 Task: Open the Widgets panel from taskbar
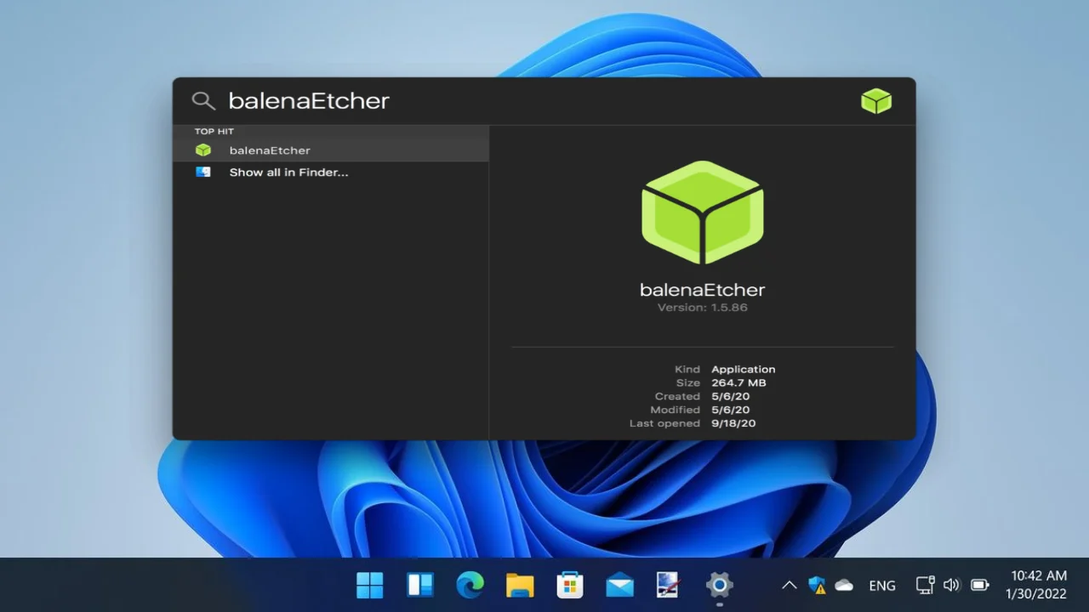tap(419, 585)
